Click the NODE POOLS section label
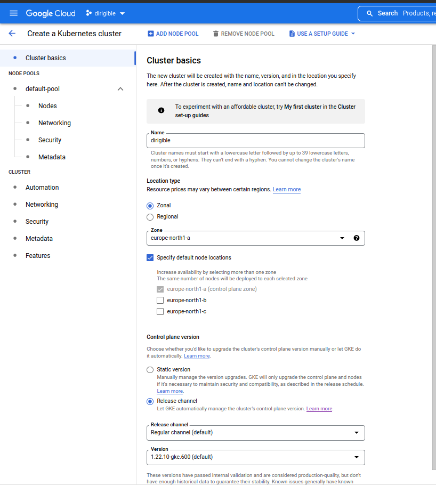 [24, 74]
